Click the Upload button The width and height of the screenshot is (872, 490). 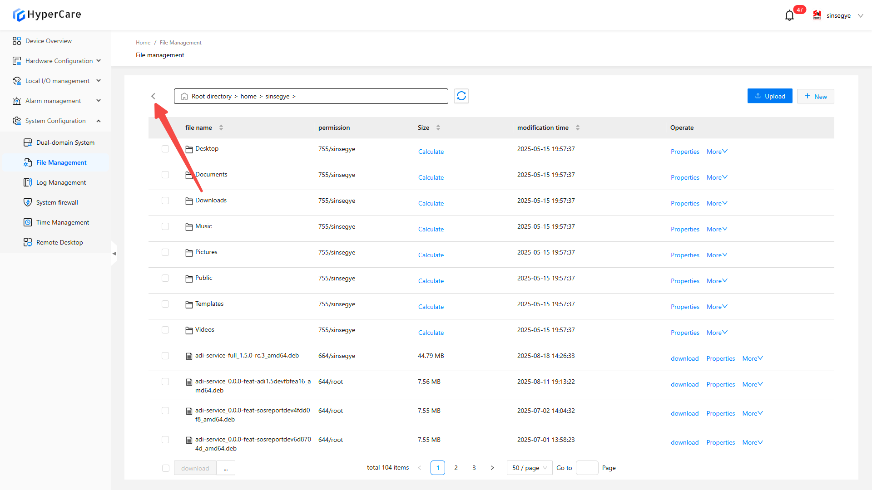tap(770, 96)
